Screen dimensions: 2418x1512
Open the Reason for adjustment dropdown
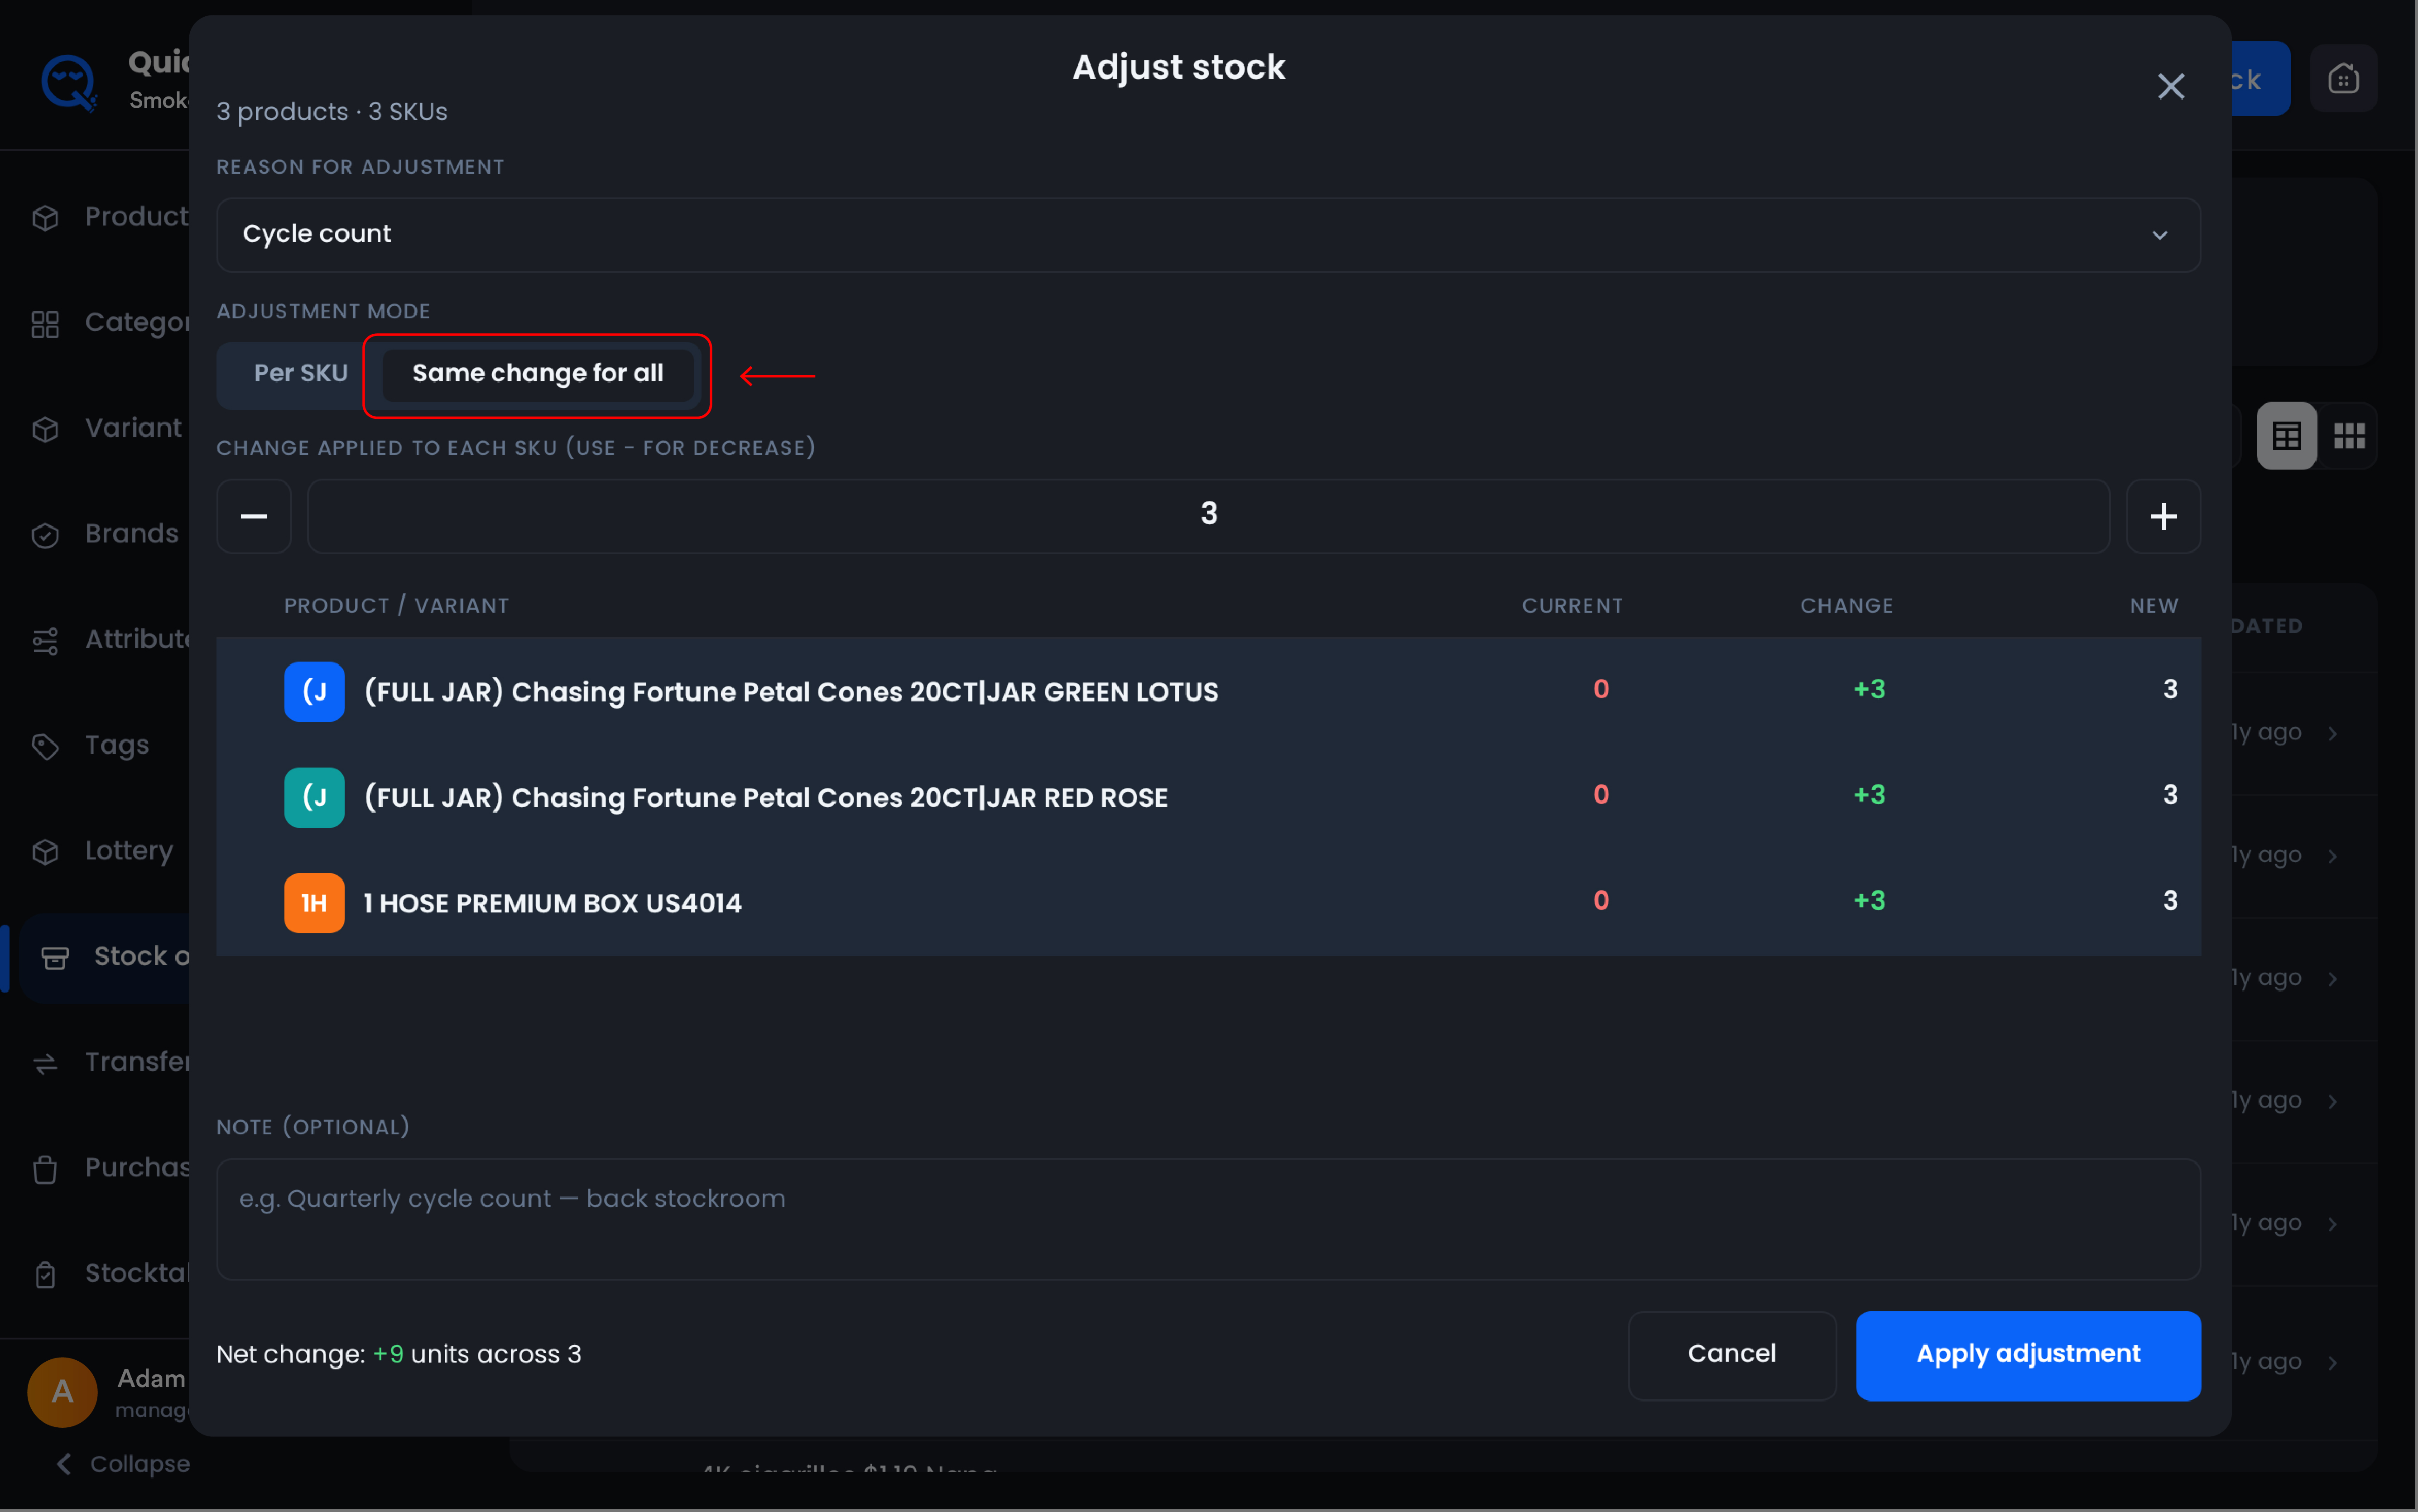click(x=1208, y=234)
